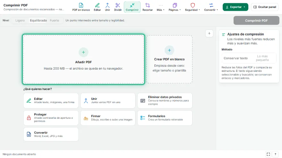Viewport: 282px width, 158px height.
Task: Click the Método label in side panel
Action: [x=227, y=49]
